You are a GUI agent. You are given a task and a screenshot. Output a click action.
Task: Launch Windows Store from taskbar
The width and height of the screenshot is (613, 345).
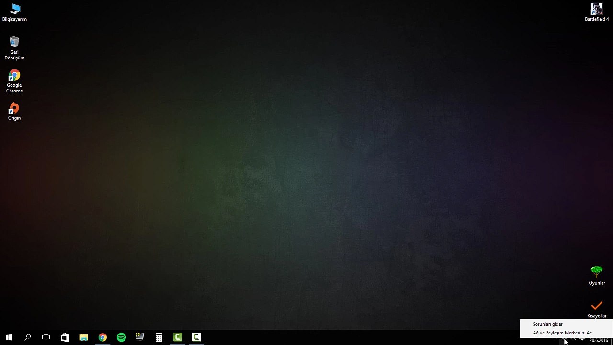[x=65, y=337]
